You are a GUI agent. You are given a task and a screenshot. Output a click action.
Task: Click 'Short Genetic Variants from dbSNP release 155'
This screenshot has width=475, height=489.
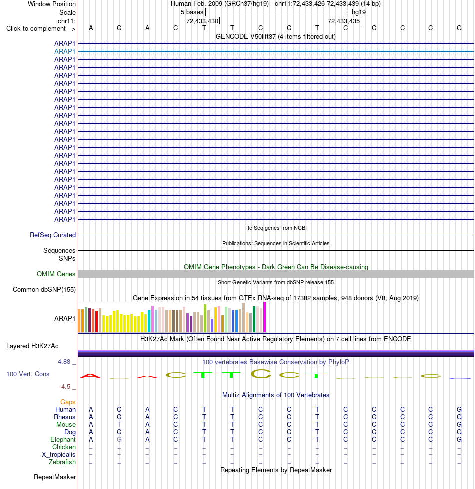click(276, 282)
